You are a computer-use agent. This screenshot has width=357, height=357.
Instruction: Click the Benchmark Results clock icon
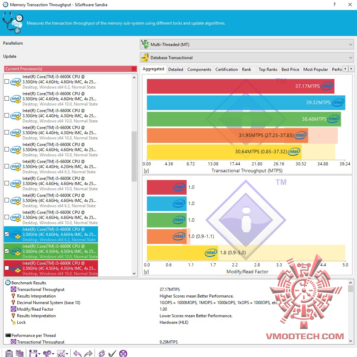8,283
